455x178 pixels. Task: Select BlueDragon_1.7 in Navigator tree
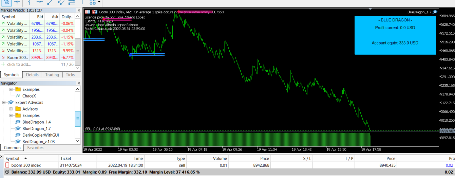36,128
